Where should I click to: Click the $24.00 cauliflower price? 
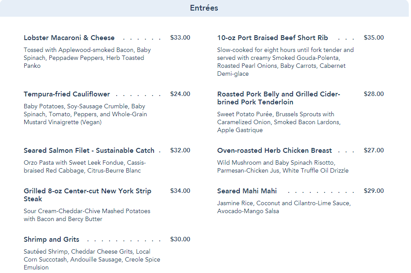coord(180,94)
